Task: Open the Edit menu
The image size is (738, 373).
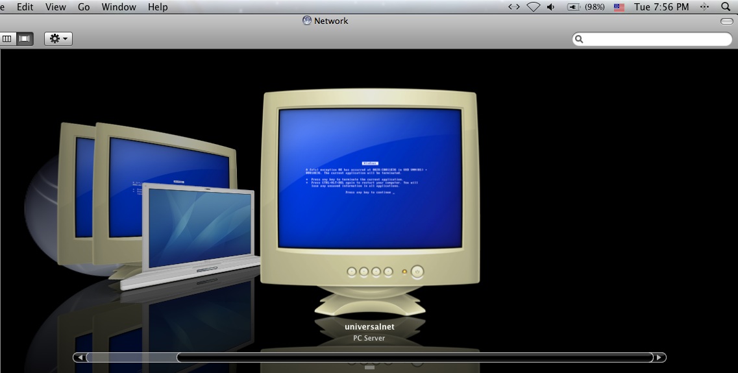Action: (x=25, y=7)
